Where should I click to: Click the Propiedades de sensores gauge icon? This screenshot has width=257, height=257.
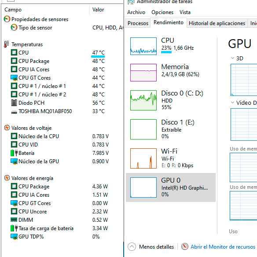click(7, 19)
